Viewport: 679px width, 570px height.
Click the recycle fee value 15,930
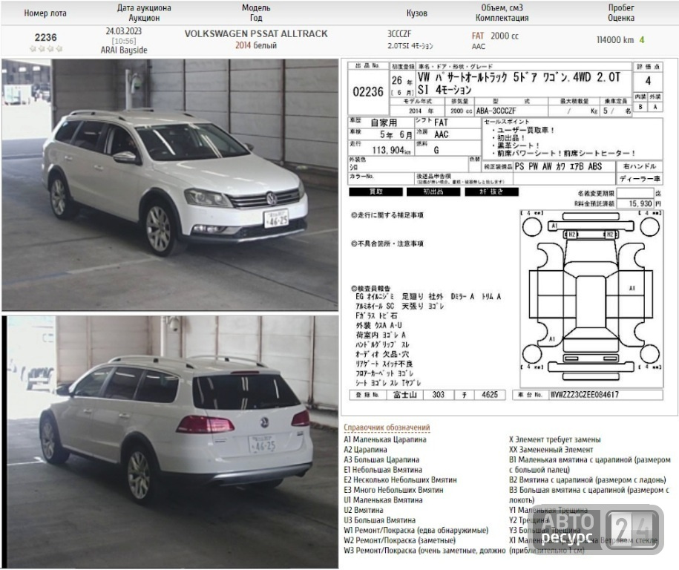pos(640,203)
